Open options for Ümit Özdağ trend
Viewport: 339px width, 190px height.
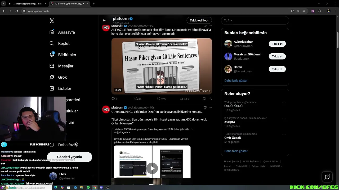pos(284,135)
